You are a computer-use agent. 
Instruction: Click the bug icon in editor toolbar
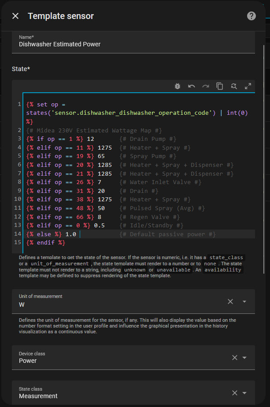[x=177, y=87]
